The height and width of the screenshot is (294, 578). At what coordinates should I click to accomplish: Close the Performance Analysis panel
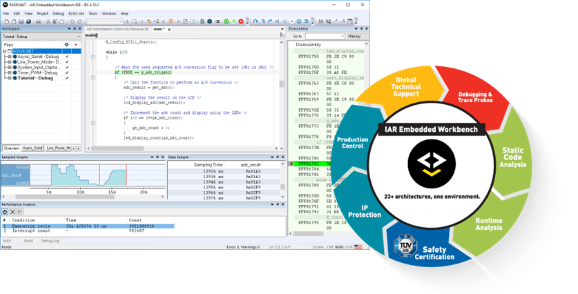click(282, 204)
